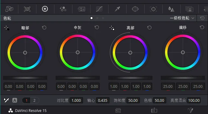Click the 饱和度 value field 50.00

point(133,101)
